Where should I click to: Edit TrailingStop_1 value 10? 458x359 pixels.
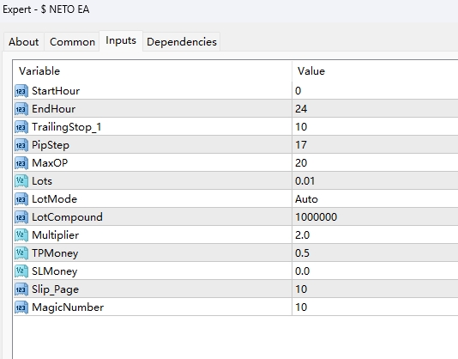click(375, 127)
